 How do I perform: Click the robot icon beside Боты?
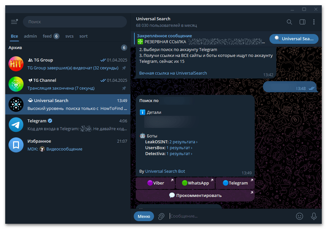pos(143,136)
